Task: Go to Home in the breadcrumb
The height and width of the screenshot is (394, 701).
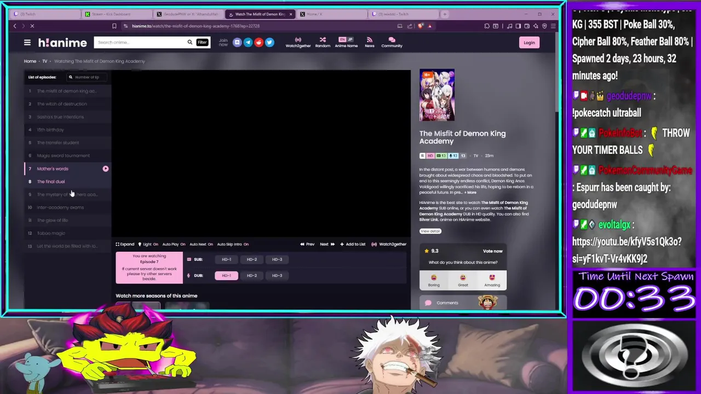Action: click(30, 61)
